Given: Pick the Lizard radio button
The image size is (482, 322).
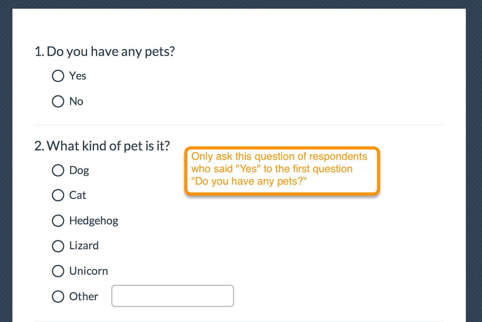Looking at the screenshot, I should click(58, 246).
